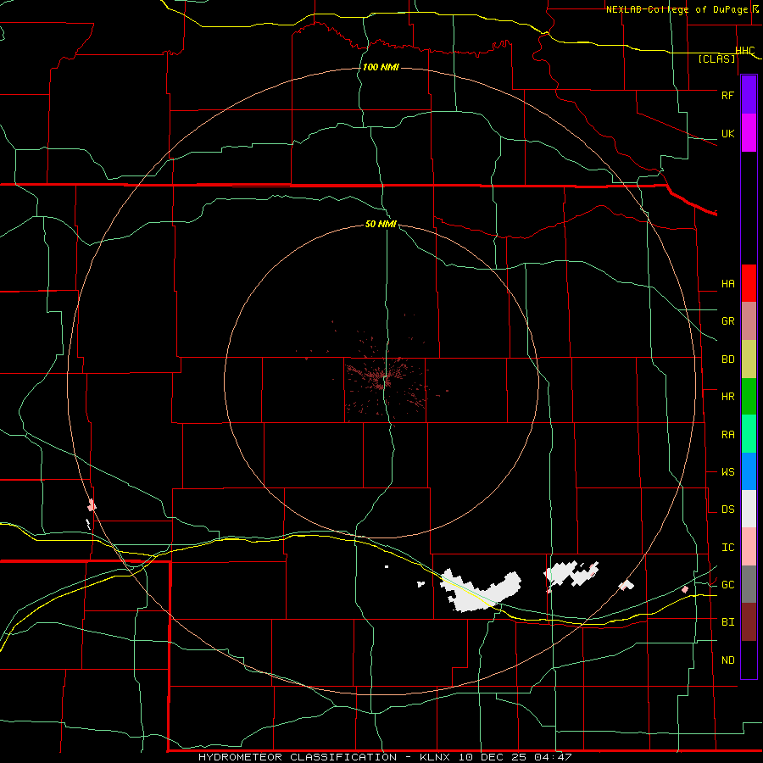The image size is (763, 763).
Task: Click the '10 DEC 25' date text
Action: point(493,757)
